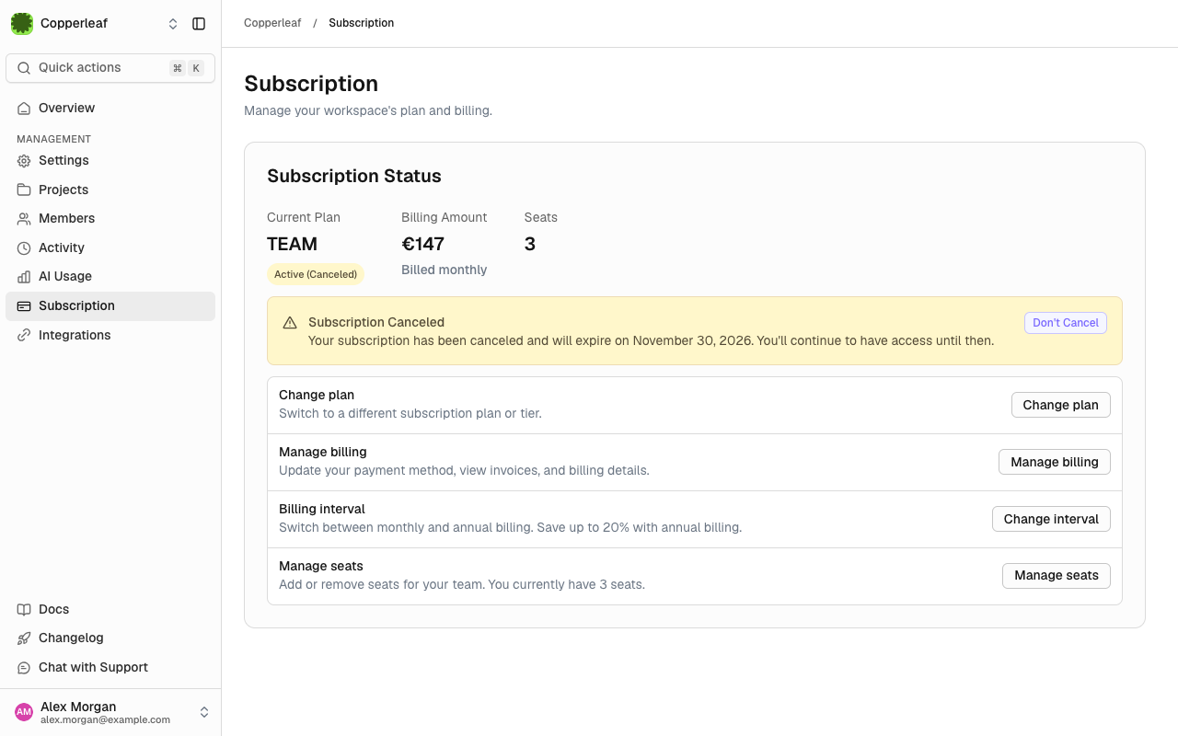Click the Activity clock icon
This screenshot has width=1178, height=736.
(x=24, y=248)
